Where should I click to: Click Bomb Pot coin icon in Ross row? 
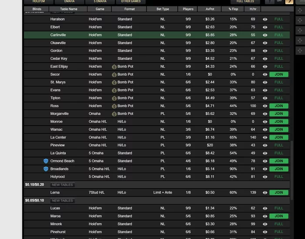pos(114,106)
